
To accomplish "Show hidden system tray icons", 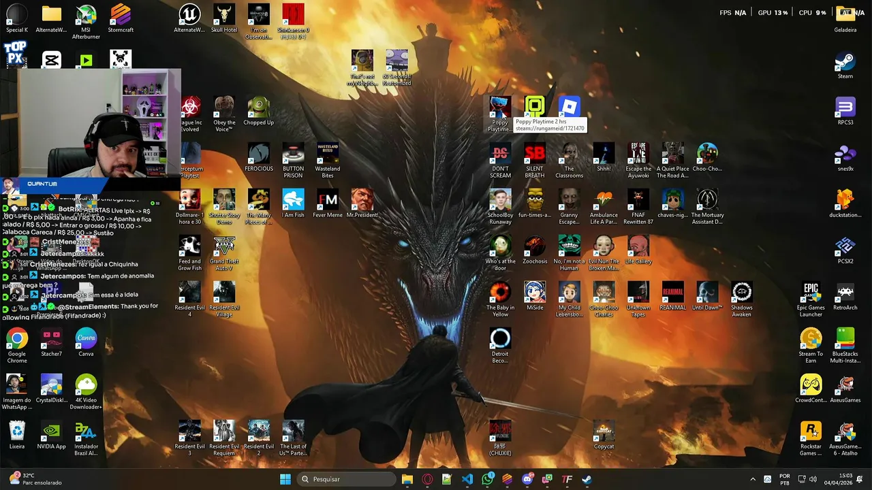I will pos(753,479).
